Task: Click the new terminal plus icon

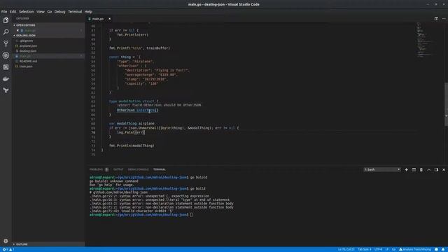Action: (406, 169)
